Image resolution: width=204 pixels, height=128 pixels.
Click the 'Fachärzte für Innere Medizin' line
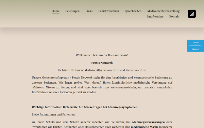[x=102, y=70]
